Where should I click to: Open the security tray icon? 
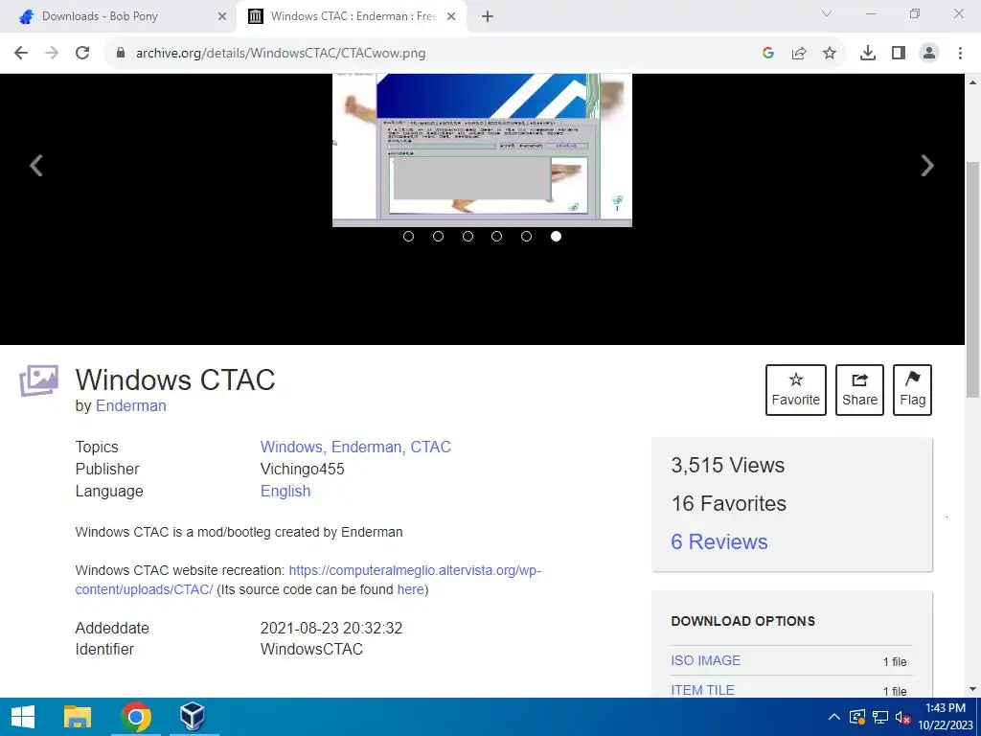click(857, 717)
